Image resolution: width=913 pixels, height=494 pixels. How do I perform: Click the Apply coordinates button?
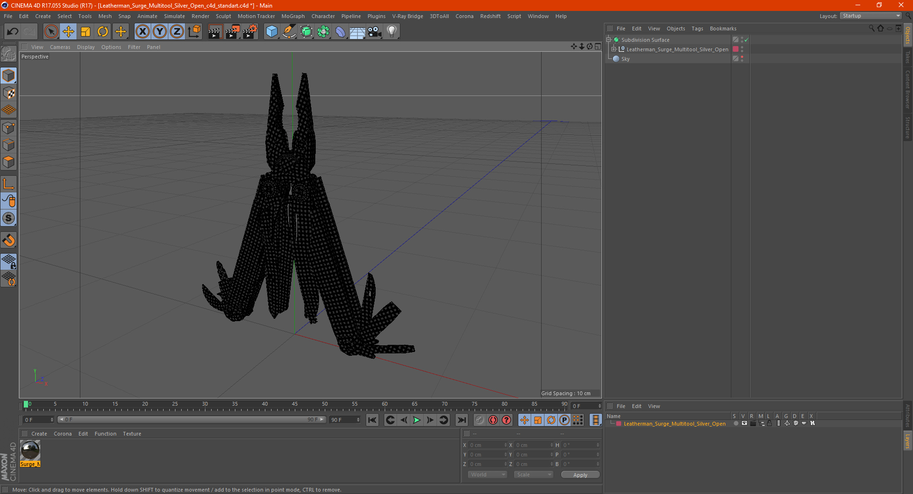click(580, 475)
